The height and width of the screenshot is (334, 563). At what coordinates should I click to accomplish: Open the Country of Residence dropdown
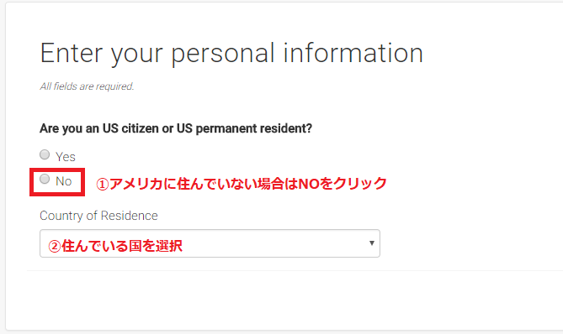210,243
